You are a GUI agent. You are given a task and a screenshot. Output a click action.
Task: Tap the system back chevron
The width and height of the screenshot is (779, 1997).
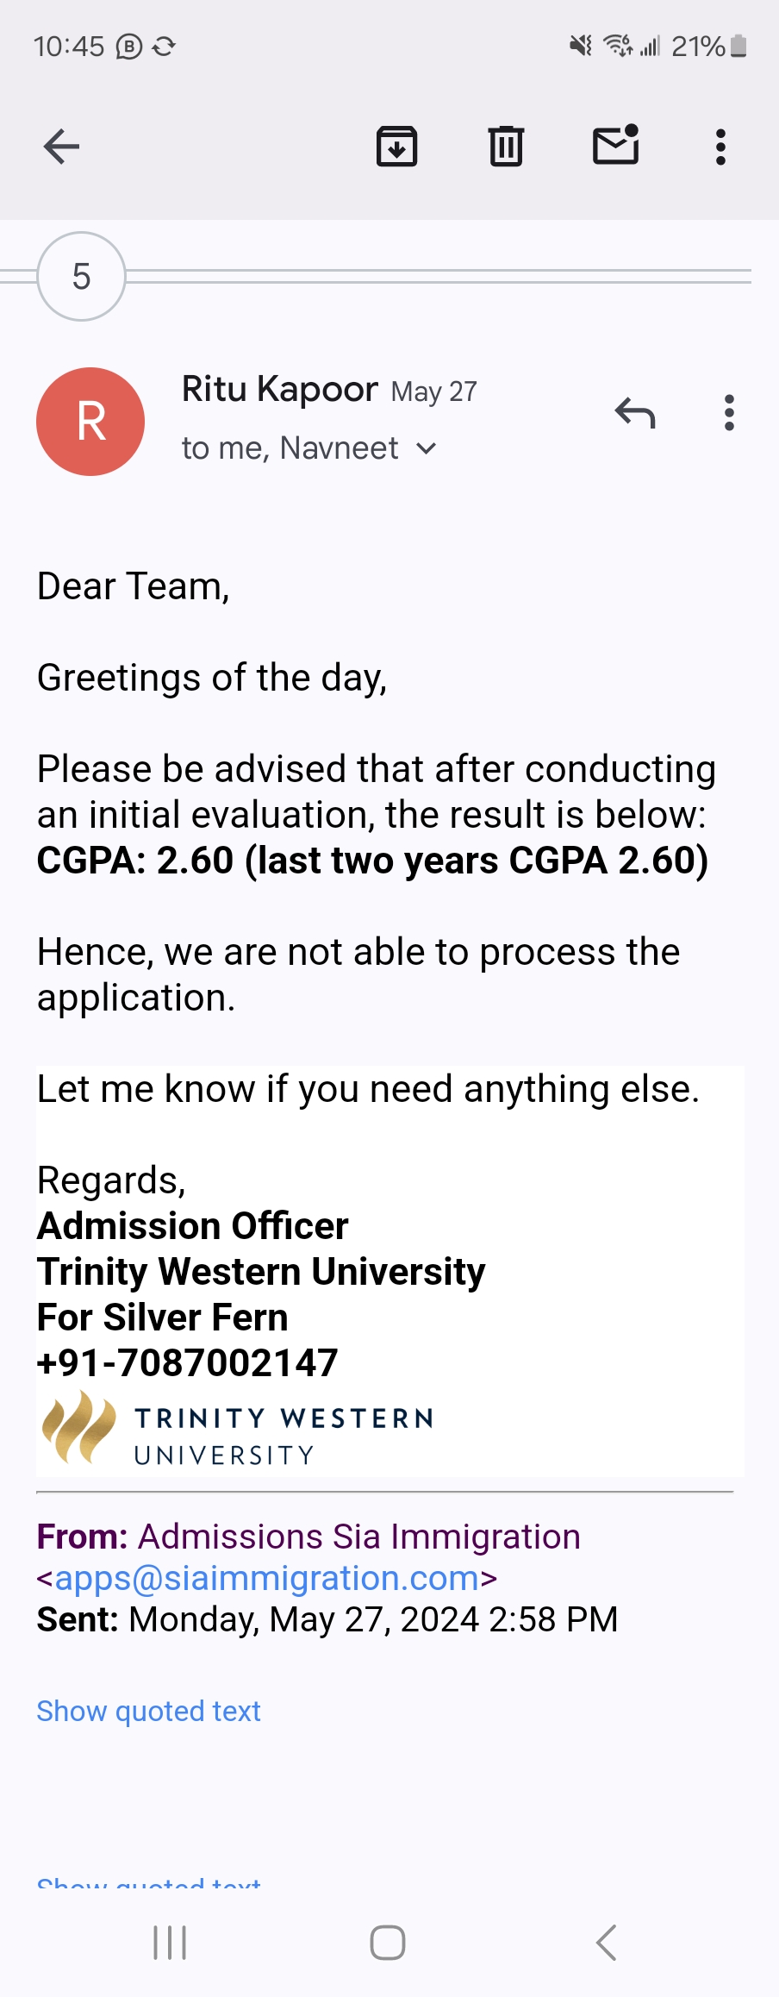coord(607,1943)
